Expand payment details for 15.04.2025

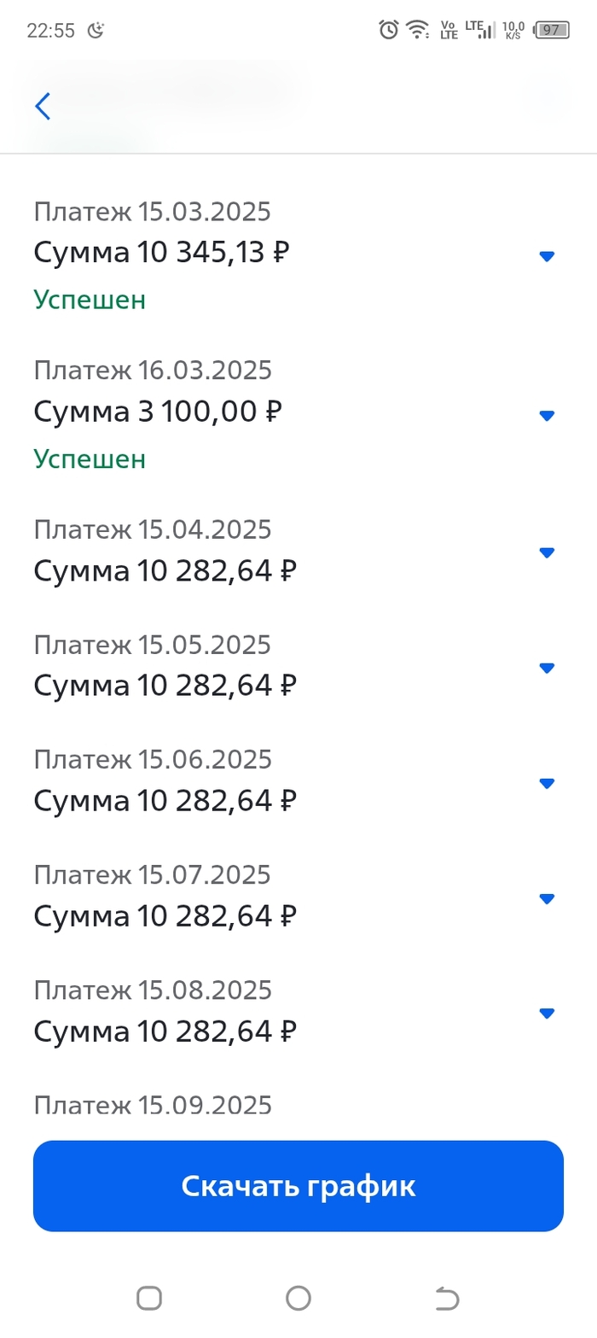(x=548, y=552)
